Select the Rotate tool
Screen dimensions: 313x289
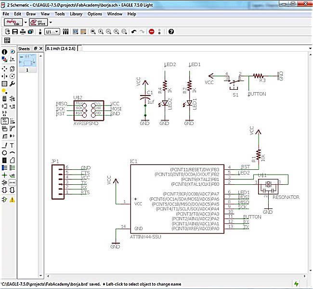[x=12, y=76]
